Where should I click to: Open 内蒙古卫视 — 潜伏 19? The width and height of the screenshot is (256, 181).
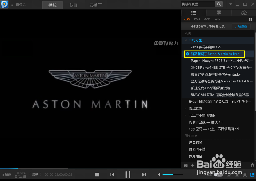[x=206, y=122]
